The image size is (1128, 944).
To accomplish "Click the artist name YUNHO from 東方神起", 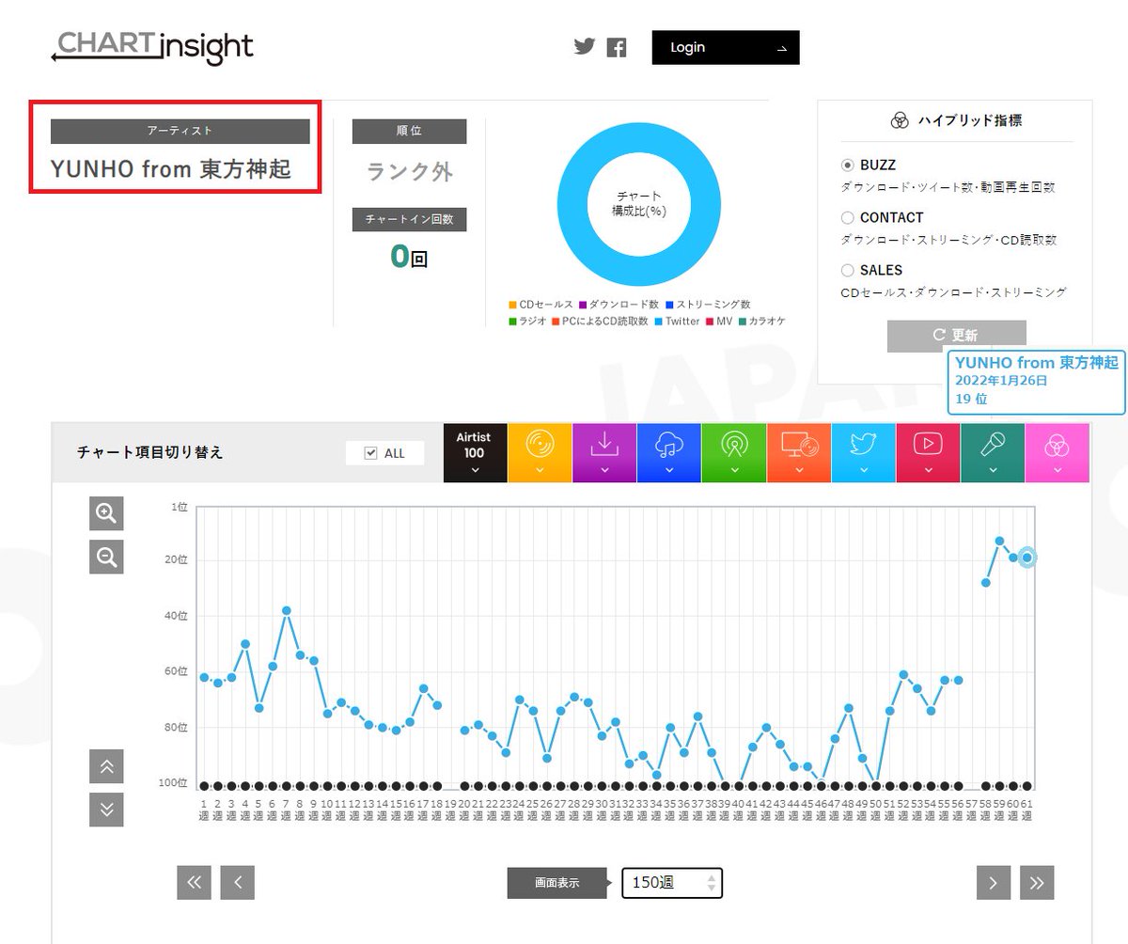I will tap(171, 169).
